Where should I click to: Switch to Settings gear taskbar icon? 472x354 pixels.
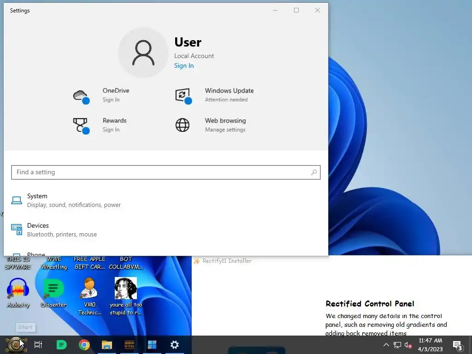175,345
